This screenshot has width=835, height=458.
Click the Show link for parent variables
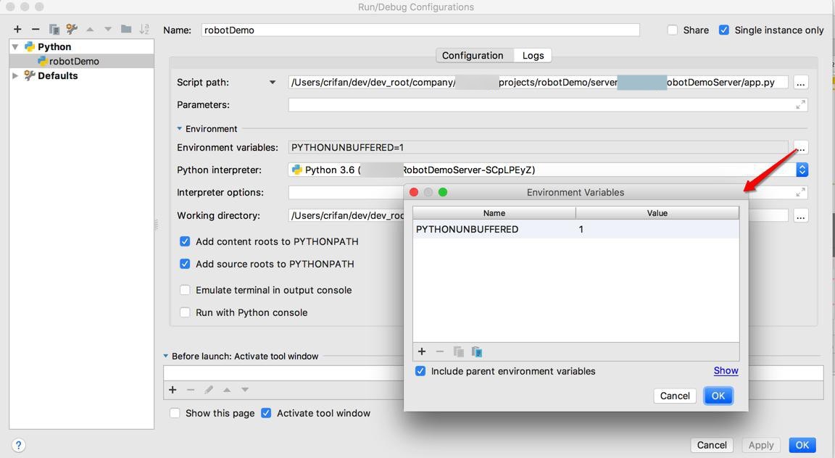point(726,370)
